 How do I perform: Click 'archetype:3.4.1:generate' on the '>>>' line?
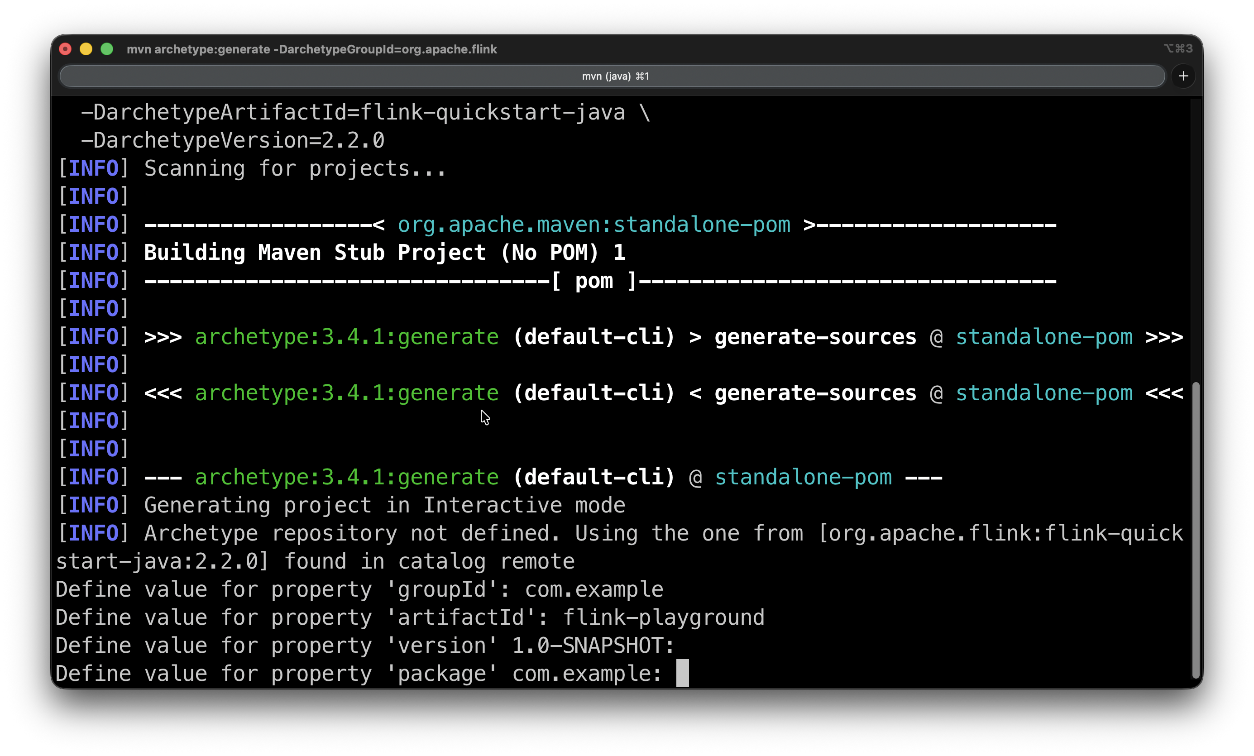click(x=347, y=337)
